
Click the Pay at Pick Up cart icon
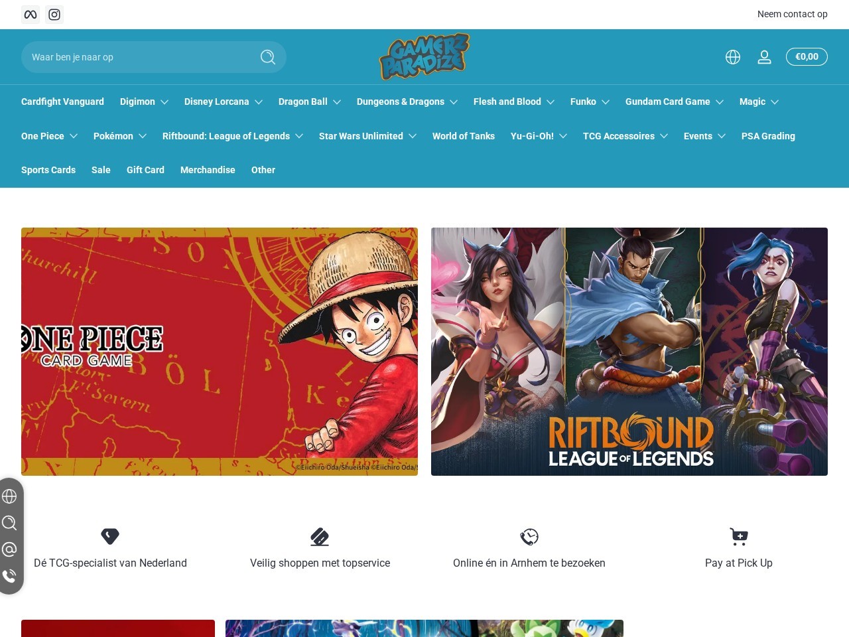point(738,536)
